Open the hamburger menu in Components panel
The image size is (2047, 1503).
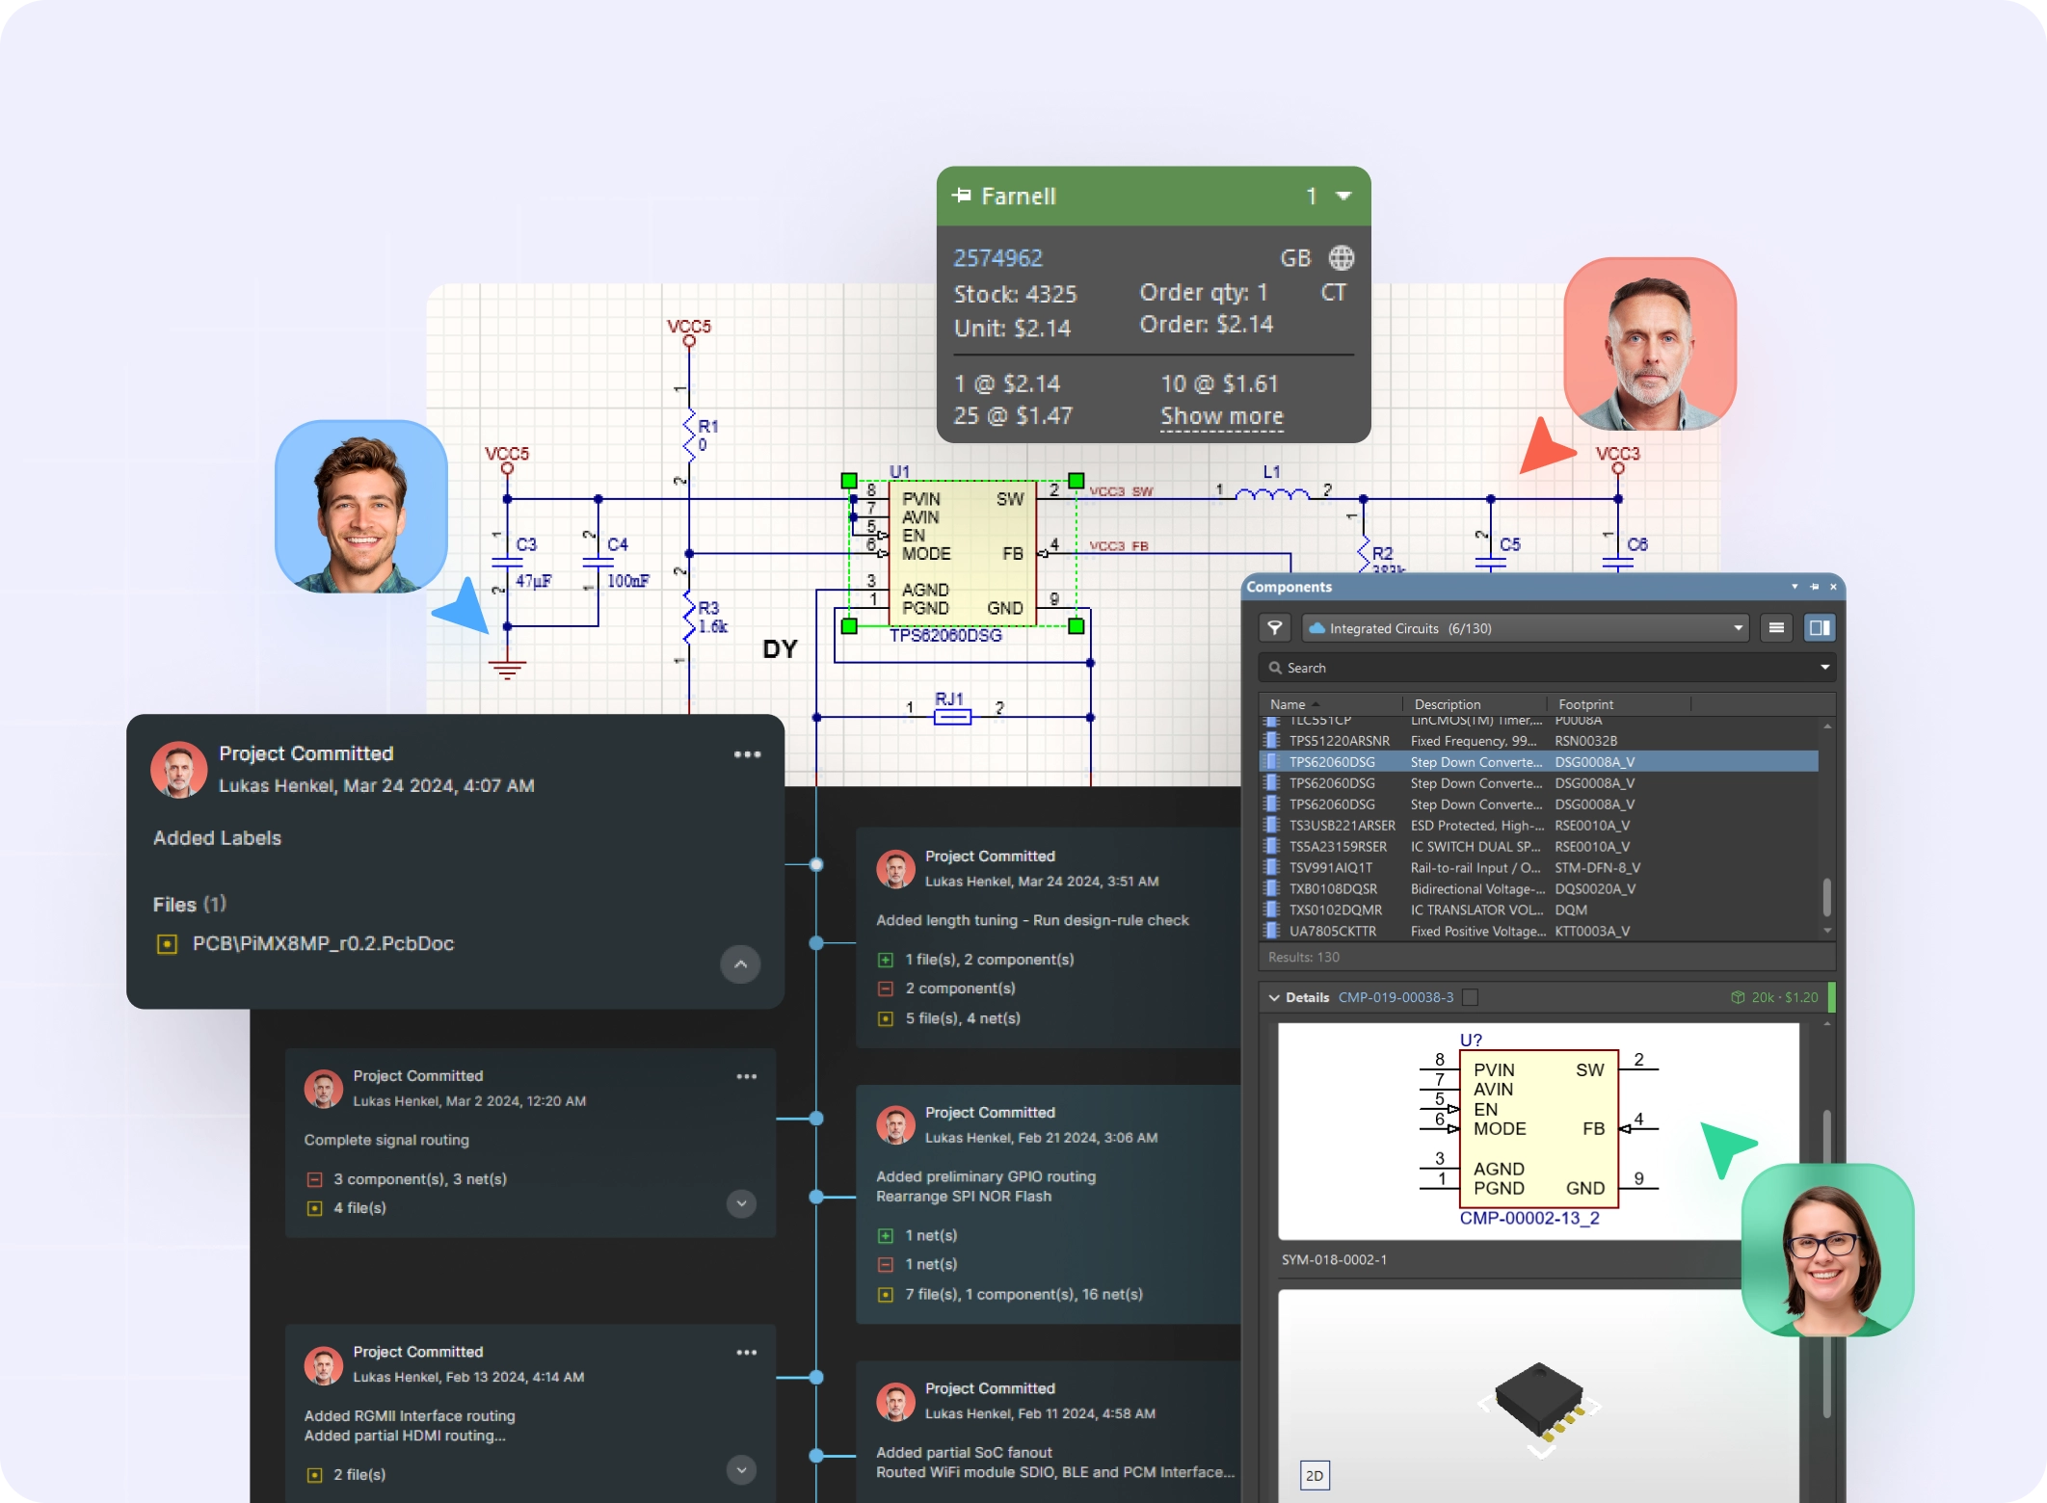tap(1776, 628)
